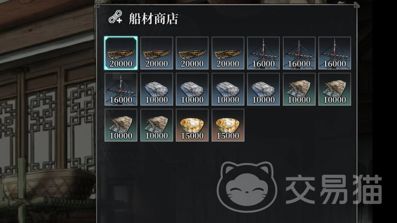The width and height of the screenshot is (397, 223).
Task: Pick the first gray sailcloth priced 10000
Action: click(156, 89)
